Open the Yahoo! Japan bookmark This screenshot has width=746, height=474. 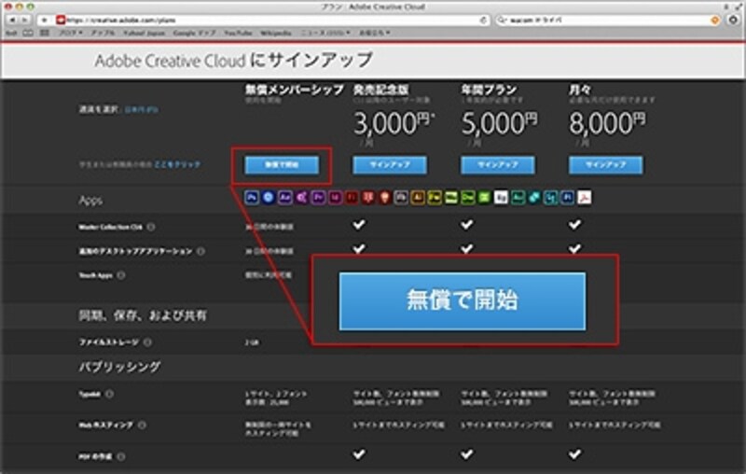[x=145, y=33]
